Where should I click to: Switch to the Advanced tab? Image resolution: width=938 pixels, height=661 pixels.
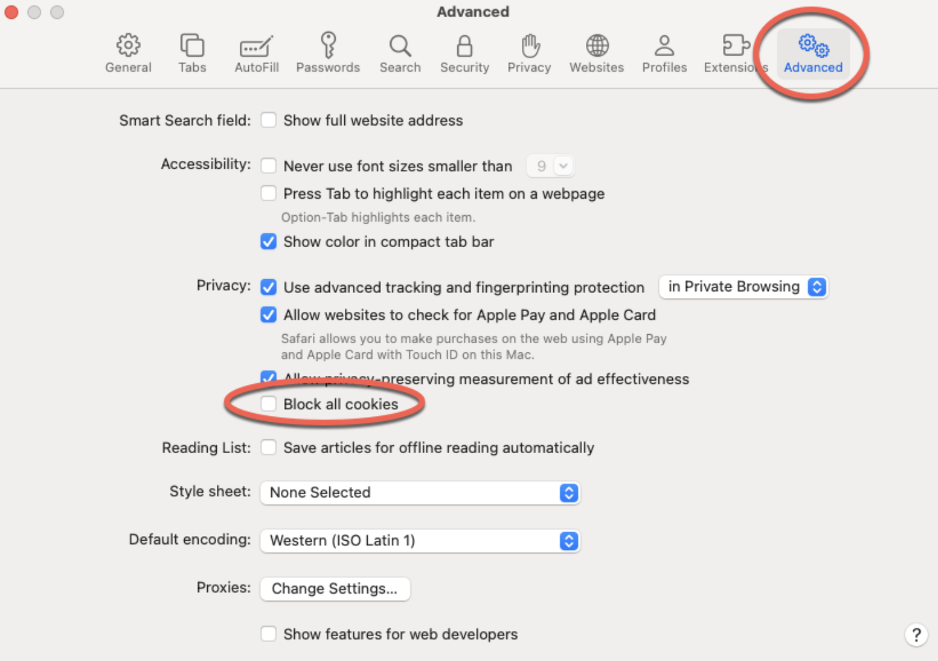pos(813,54)
